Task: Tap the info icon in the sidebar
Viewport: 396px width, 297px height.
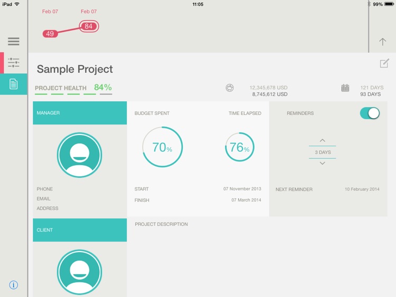Action: click(x=14, y=285)
